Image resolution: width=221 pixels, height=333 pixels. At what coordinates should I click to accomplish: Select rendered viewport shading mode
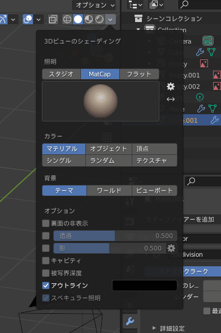(99, 20)
